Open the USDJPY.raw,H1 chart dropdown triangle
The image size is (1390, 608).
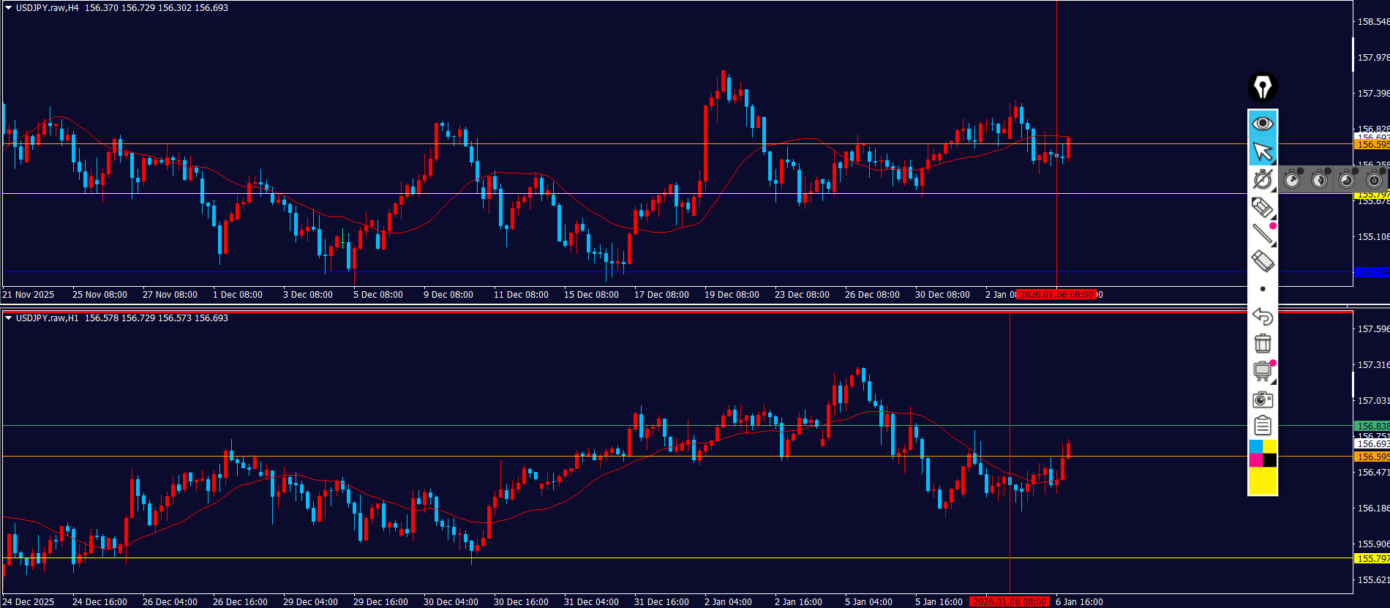8,318
